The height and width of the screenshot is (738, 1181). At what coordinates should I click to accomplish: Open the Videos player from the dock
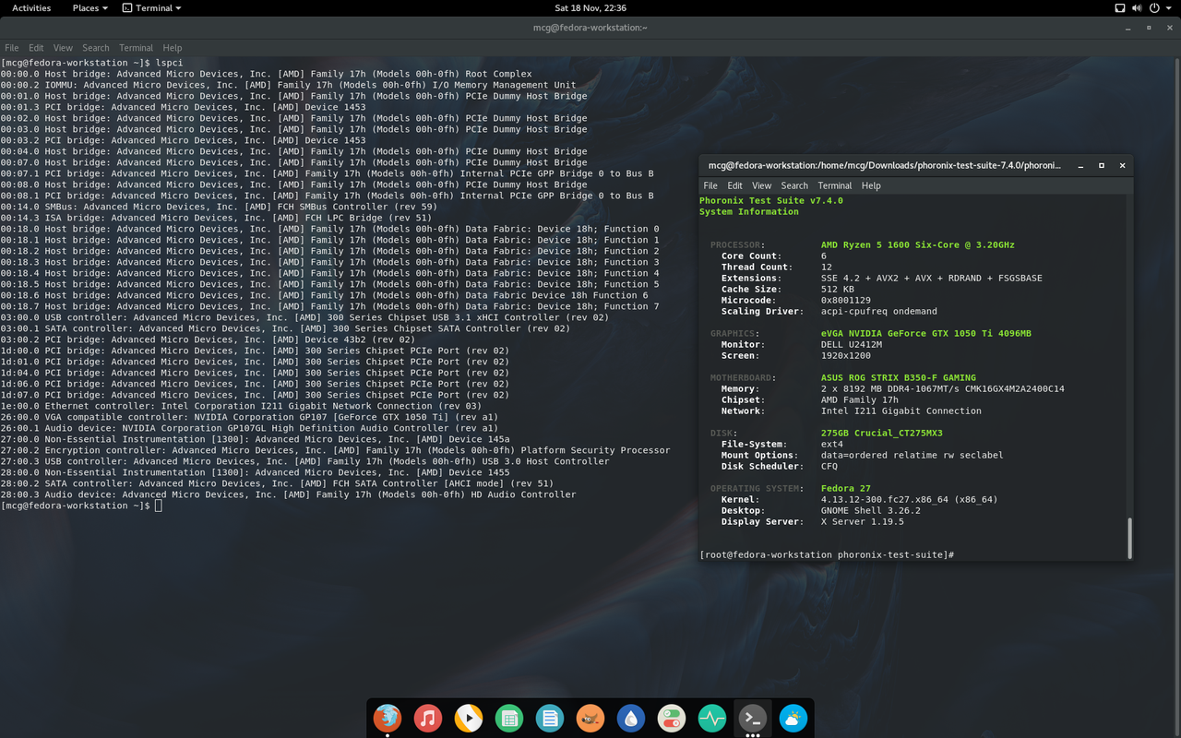469,719
